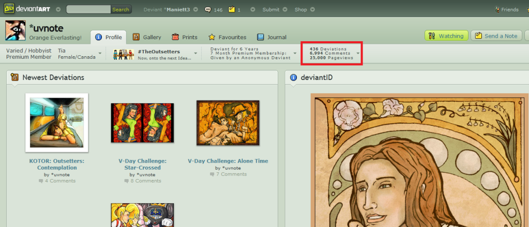
Task: Open the #TheOutsetters group link
Action: (159, 52)
